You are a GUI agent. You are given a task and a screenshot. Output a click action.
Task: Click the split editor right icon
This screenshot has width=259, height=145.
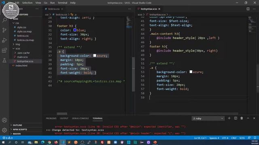248,9
